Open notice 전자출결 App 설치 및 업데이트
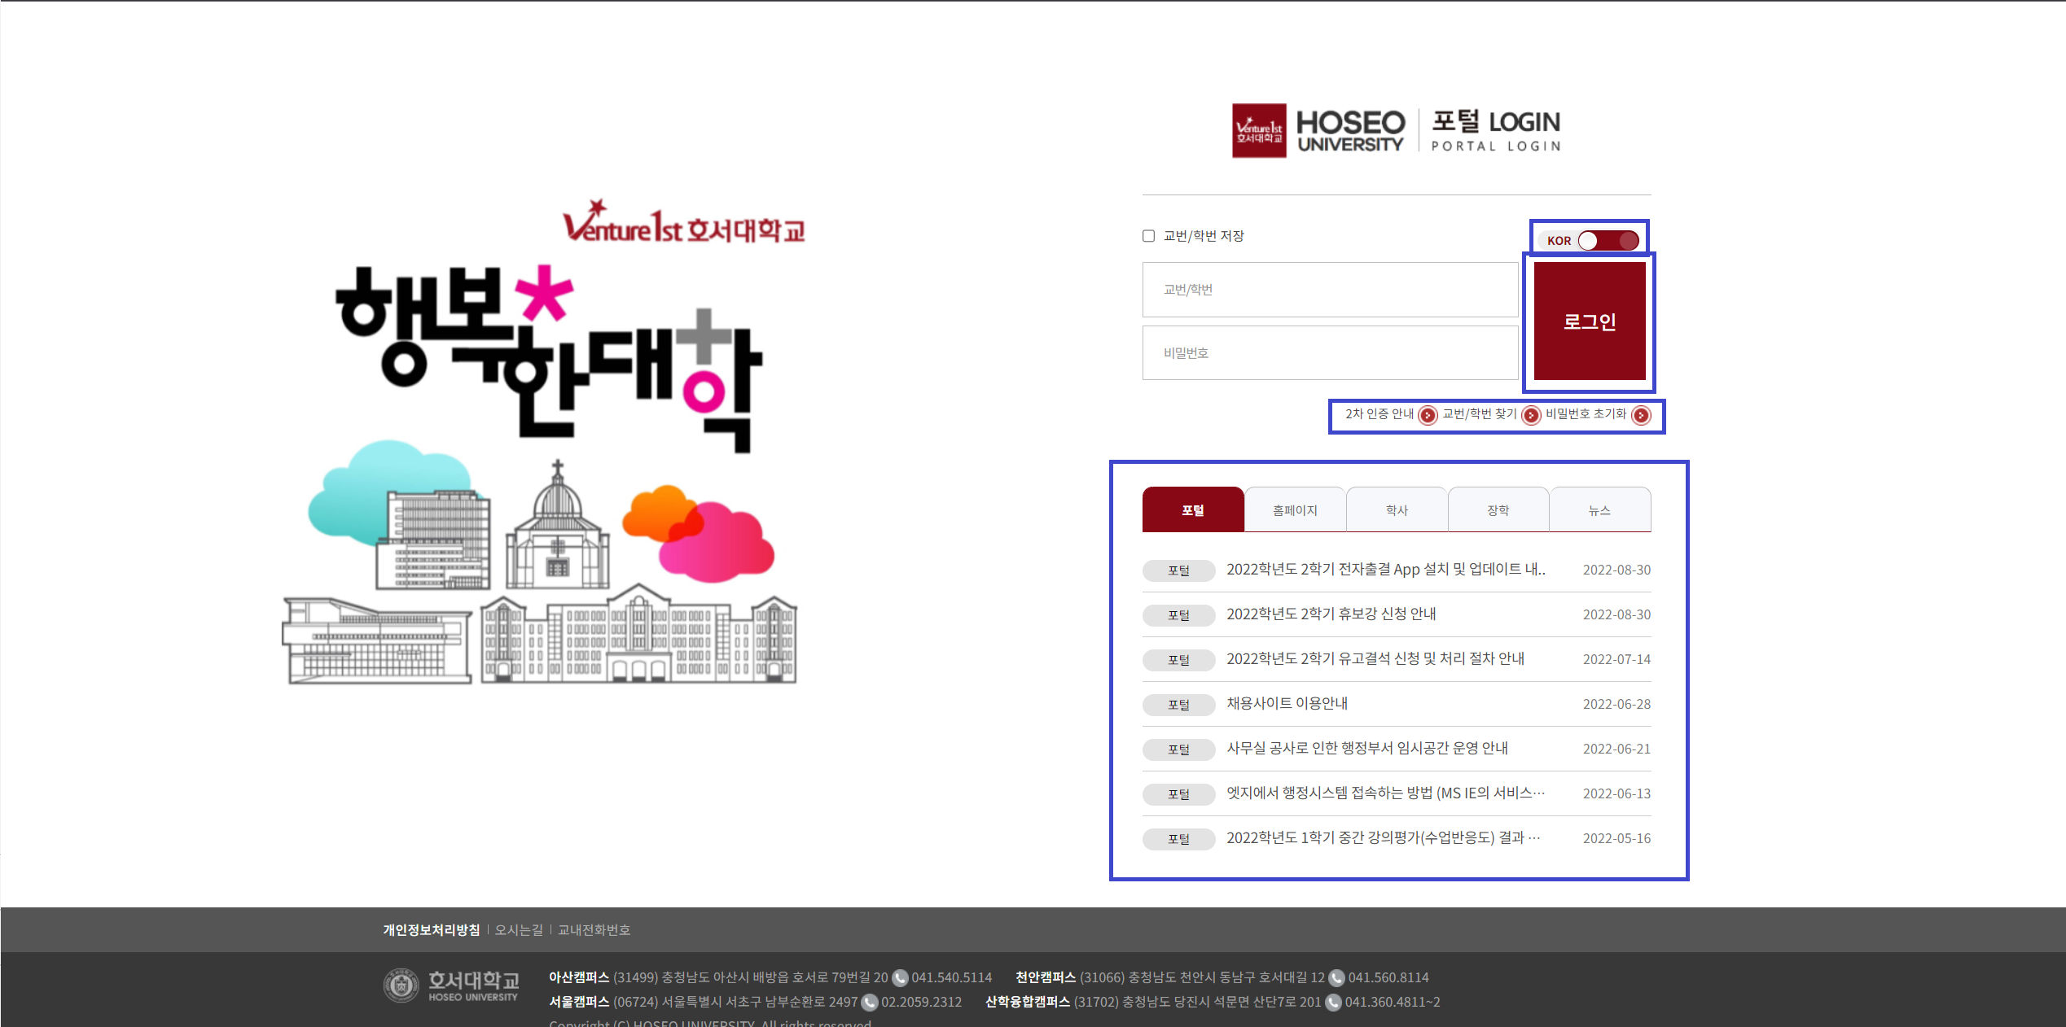Image resolution: width=2066 pixels, height=1027 pixels. point(1385,570)
